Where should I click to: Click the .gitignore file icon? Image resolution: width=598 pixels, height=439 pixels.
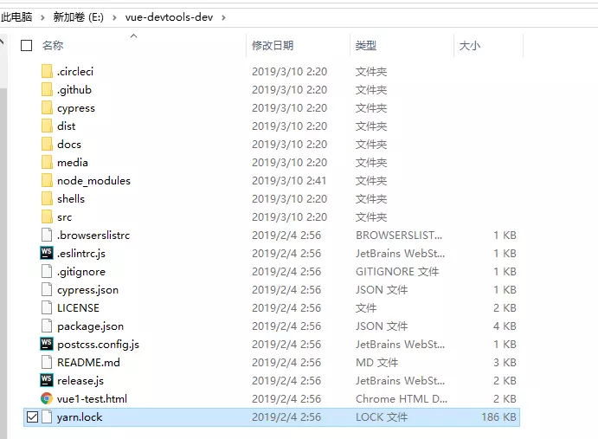tap(47, 272)
